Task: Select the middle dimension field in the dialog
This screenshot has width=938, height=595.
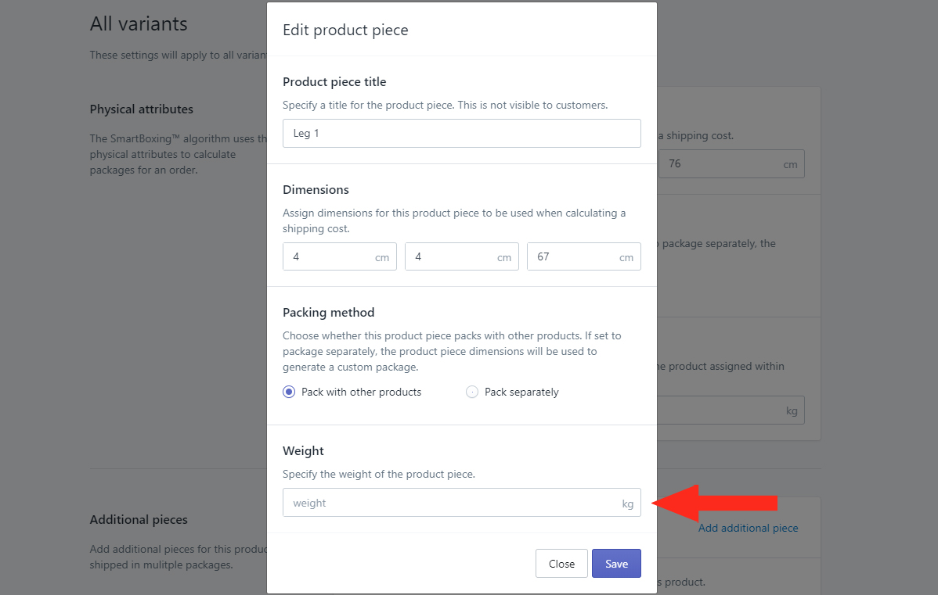Action: tap(461, 256)
